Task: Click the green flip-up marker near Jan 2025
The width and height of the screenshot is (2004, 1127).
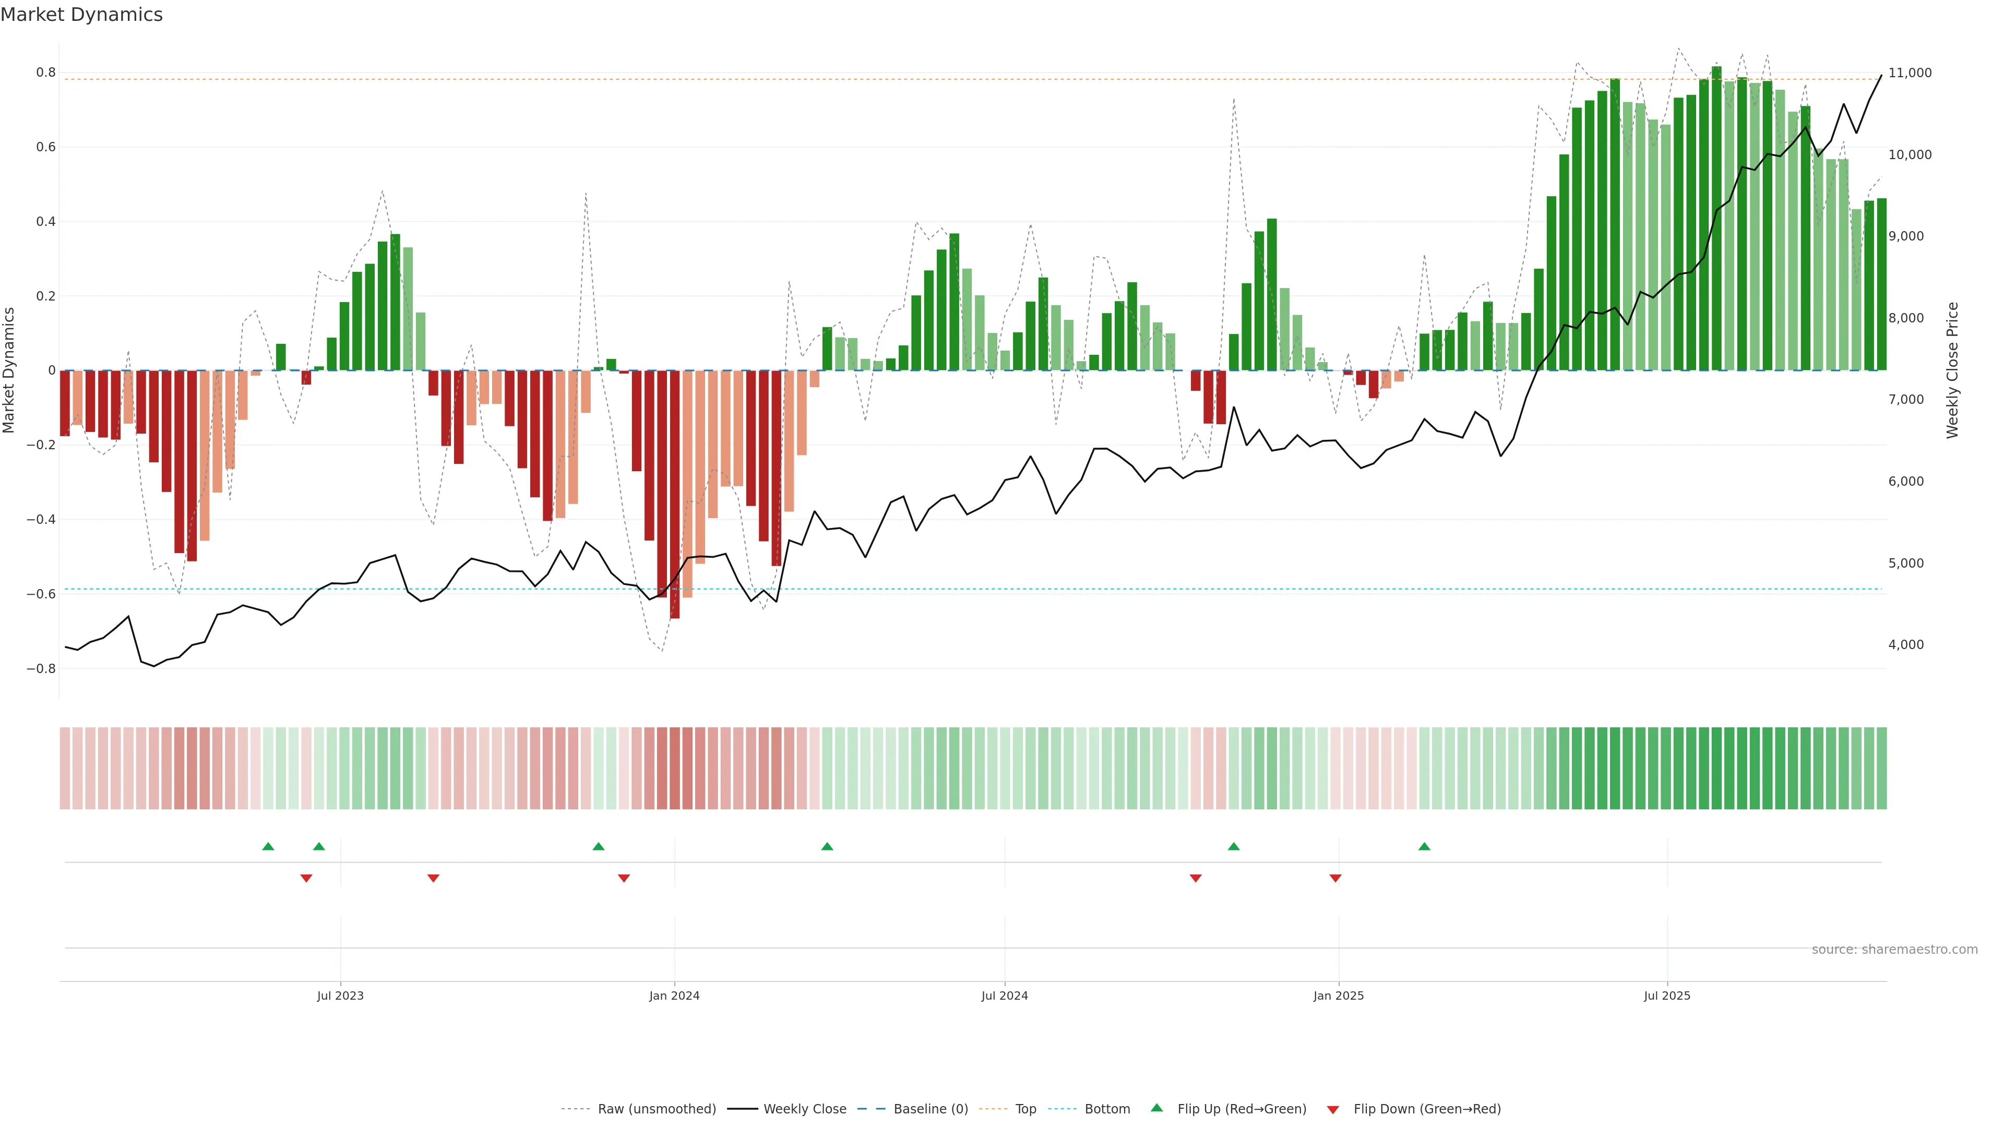Action: (x=1233, y=846)
